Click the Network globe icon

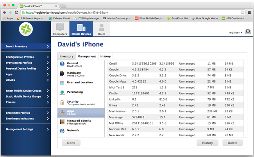(x=62, y=131)
